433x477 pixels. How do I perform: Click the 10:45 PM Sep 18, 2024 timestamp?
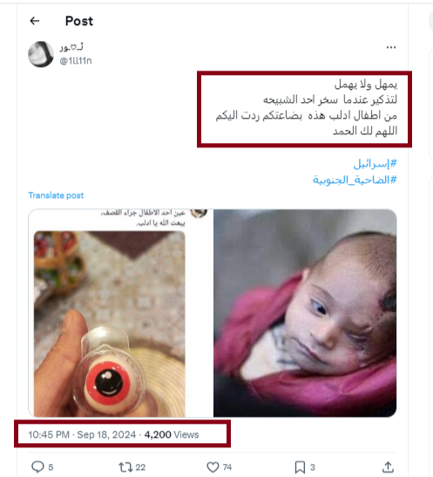tap(82, 434)
